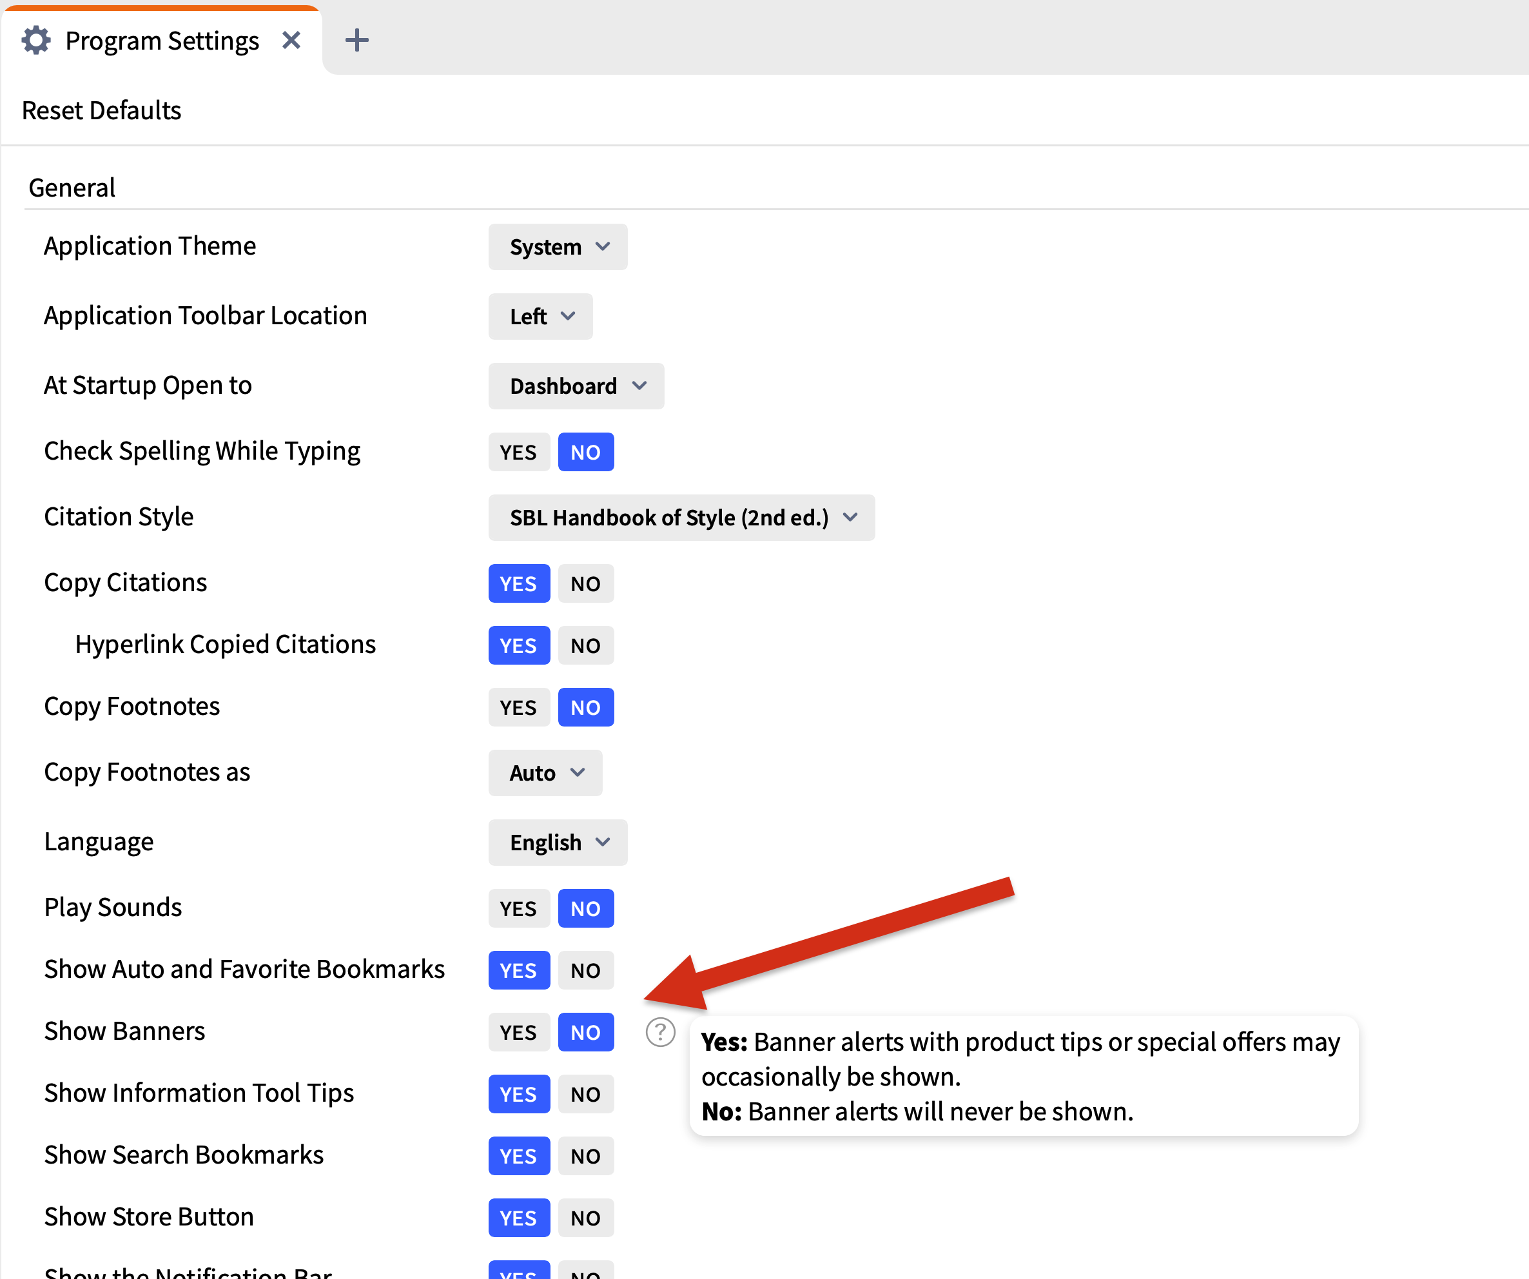This screenshot has width=1529, height=1279.
Task: Open the At Startup Open to dropdown
Action: (x=576, y=386)
